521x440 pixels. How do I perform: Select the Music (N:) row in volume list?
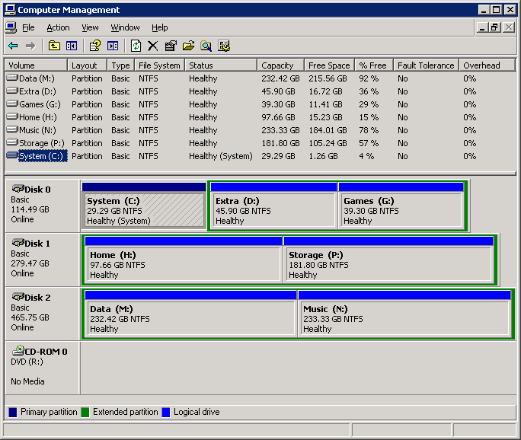38,130
